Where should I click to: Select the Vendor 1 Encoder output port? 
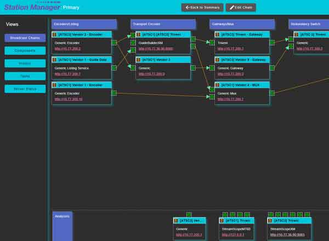115,93
